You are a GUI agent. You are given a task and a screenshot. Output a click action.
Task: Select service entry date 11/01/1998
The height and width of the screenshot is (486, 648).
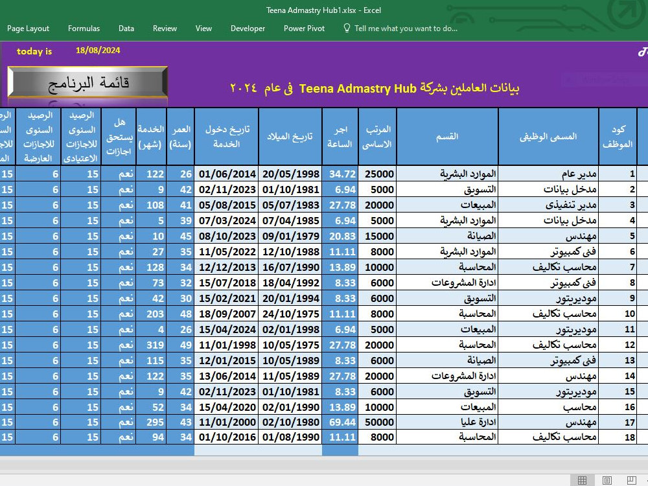point(226,345)
